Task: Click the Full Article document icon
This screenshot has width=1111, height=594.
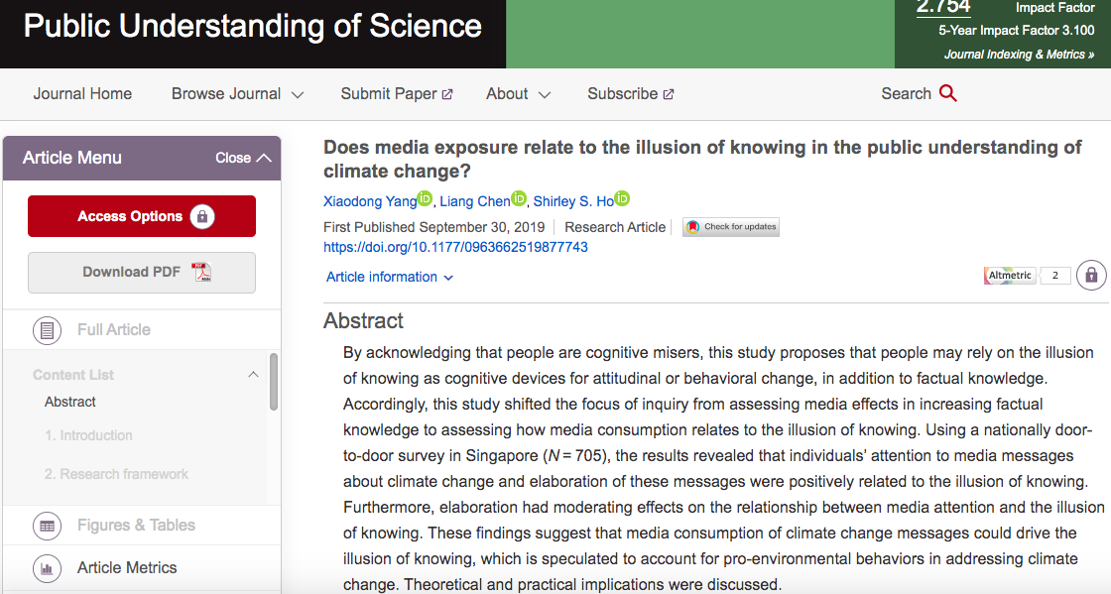Action: point(48,330)
